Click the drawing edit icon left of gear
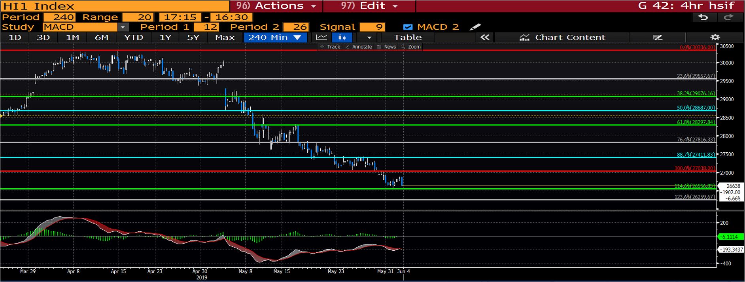Viewport: 745px width, 282px height. click(658, 38)
